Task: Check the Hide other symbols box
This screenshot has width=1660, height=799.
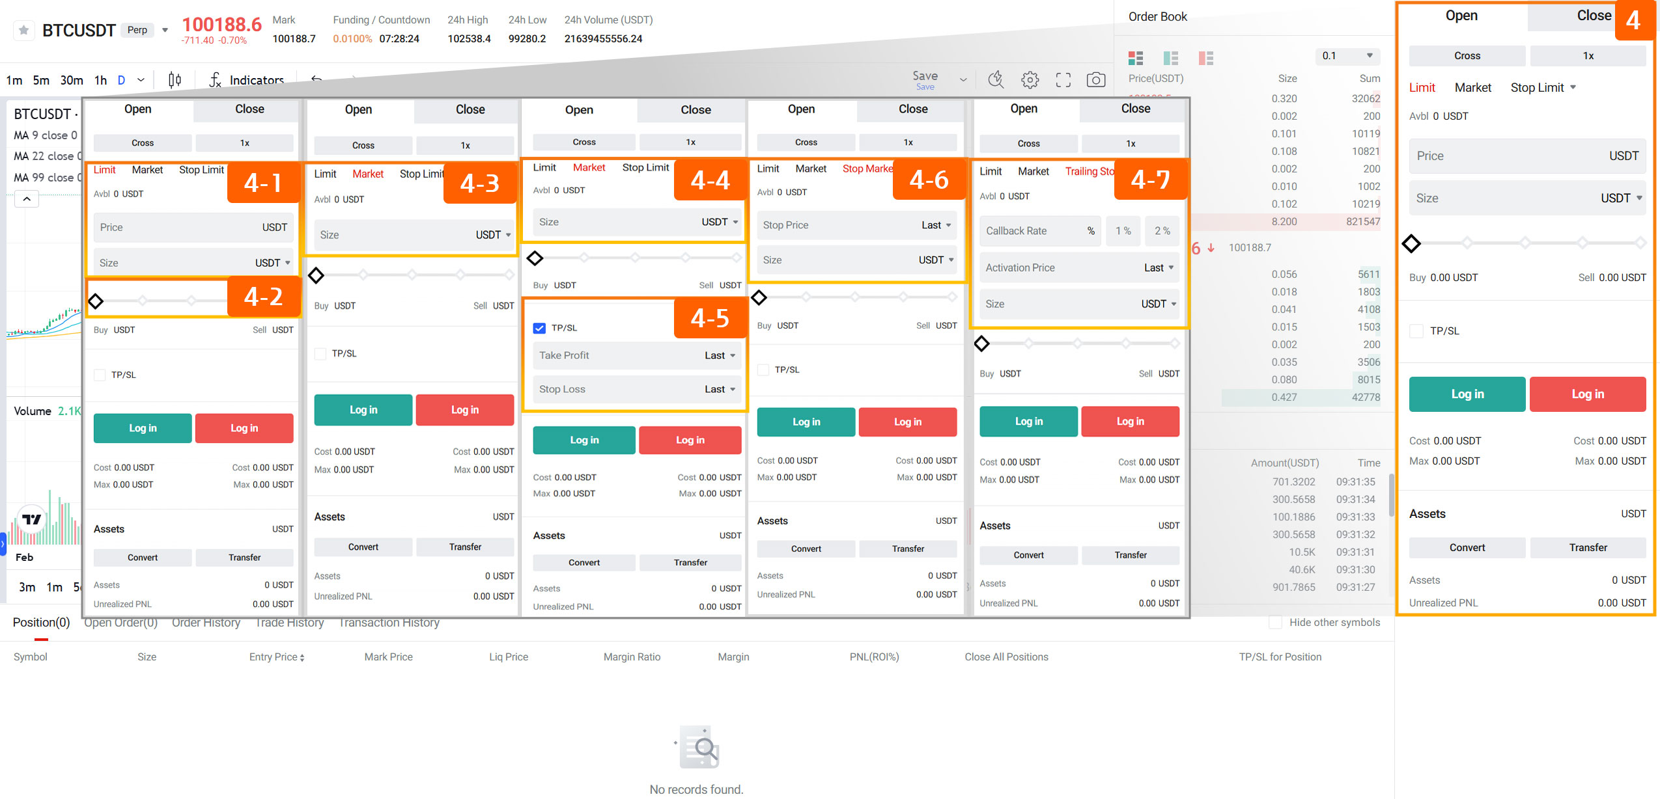Action: (x=1275, y=622)
